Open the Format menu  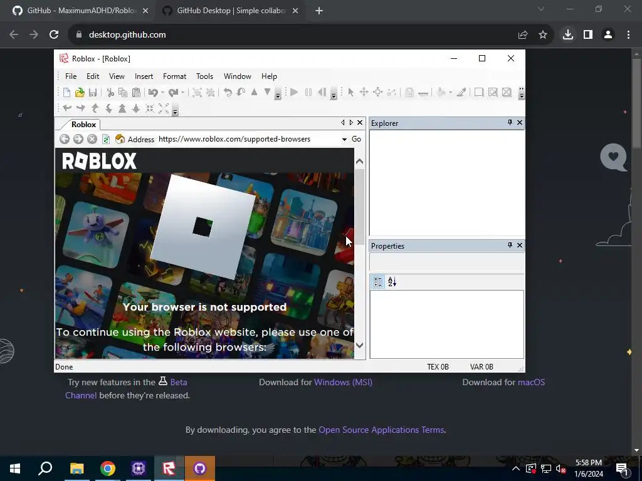click(174, 76)
